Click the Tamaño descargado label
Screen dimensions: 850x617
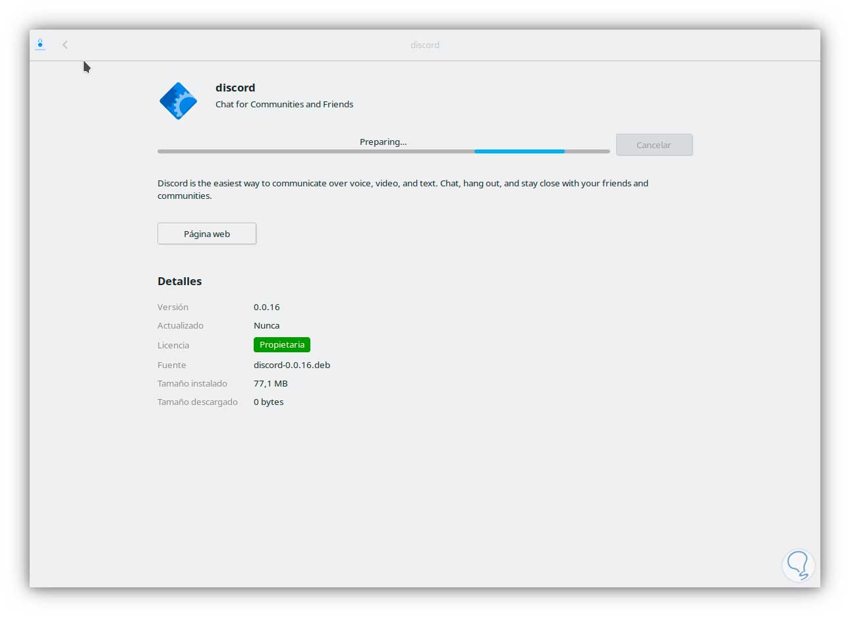198,402
